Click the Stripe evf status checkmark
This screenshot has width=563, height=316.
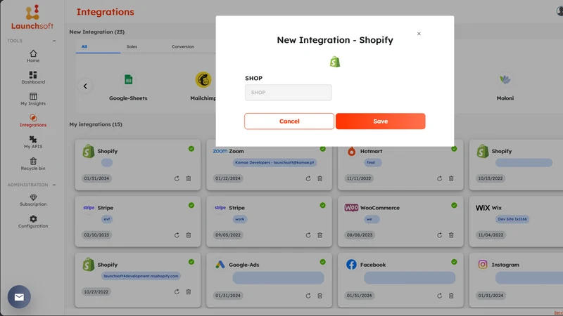pyautogui.click(x=191, y=205)
